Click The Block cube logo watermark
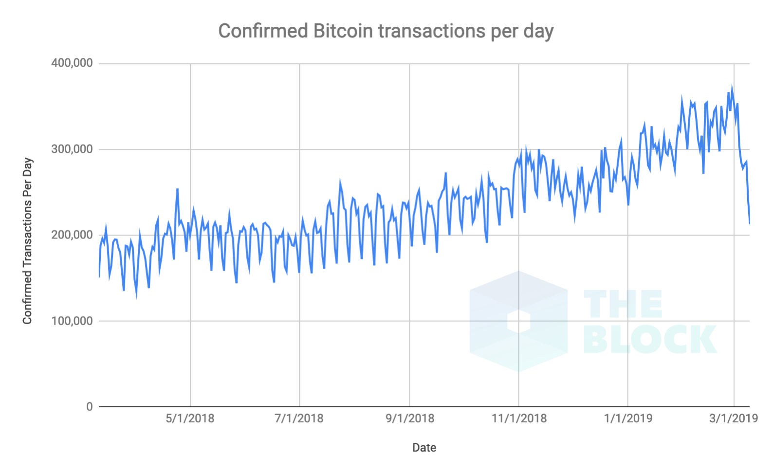 tap(518, 322)
